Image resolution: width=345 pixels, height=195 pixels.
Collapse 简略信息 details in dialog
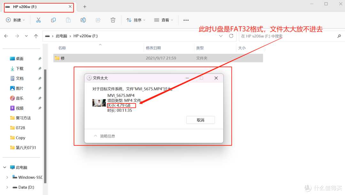click(104, 136)
